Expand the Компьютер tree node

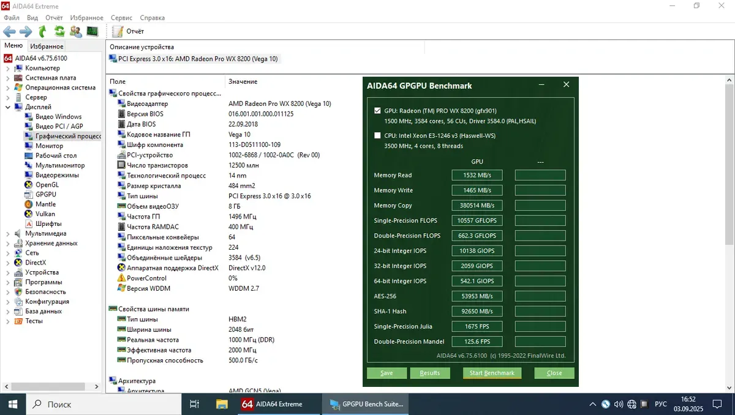(8, 69)
